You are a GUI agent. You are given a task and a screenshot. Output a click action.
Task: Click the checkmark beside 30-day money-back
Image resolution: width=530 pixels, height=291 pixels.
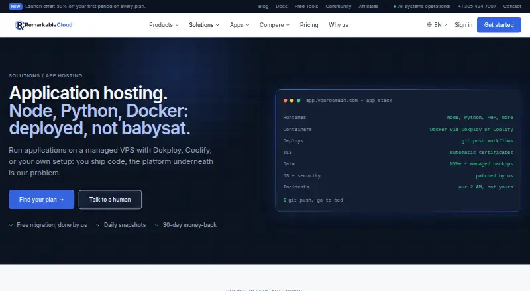click(x=157, y=225)
